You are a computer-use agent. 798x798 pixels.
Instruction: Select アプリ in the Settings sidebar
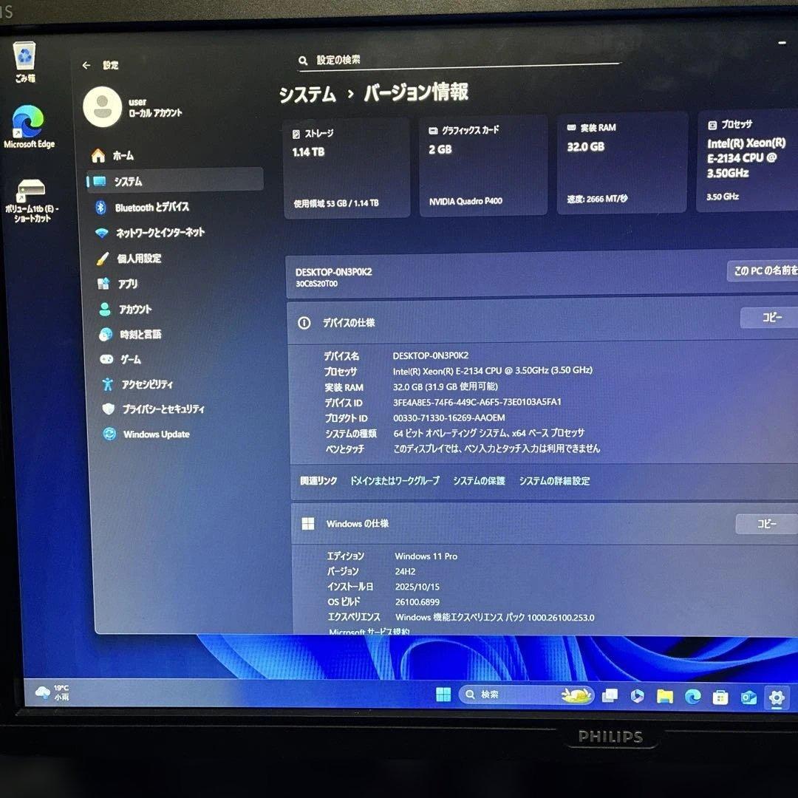pyautogui.click(x=128, y=284)
